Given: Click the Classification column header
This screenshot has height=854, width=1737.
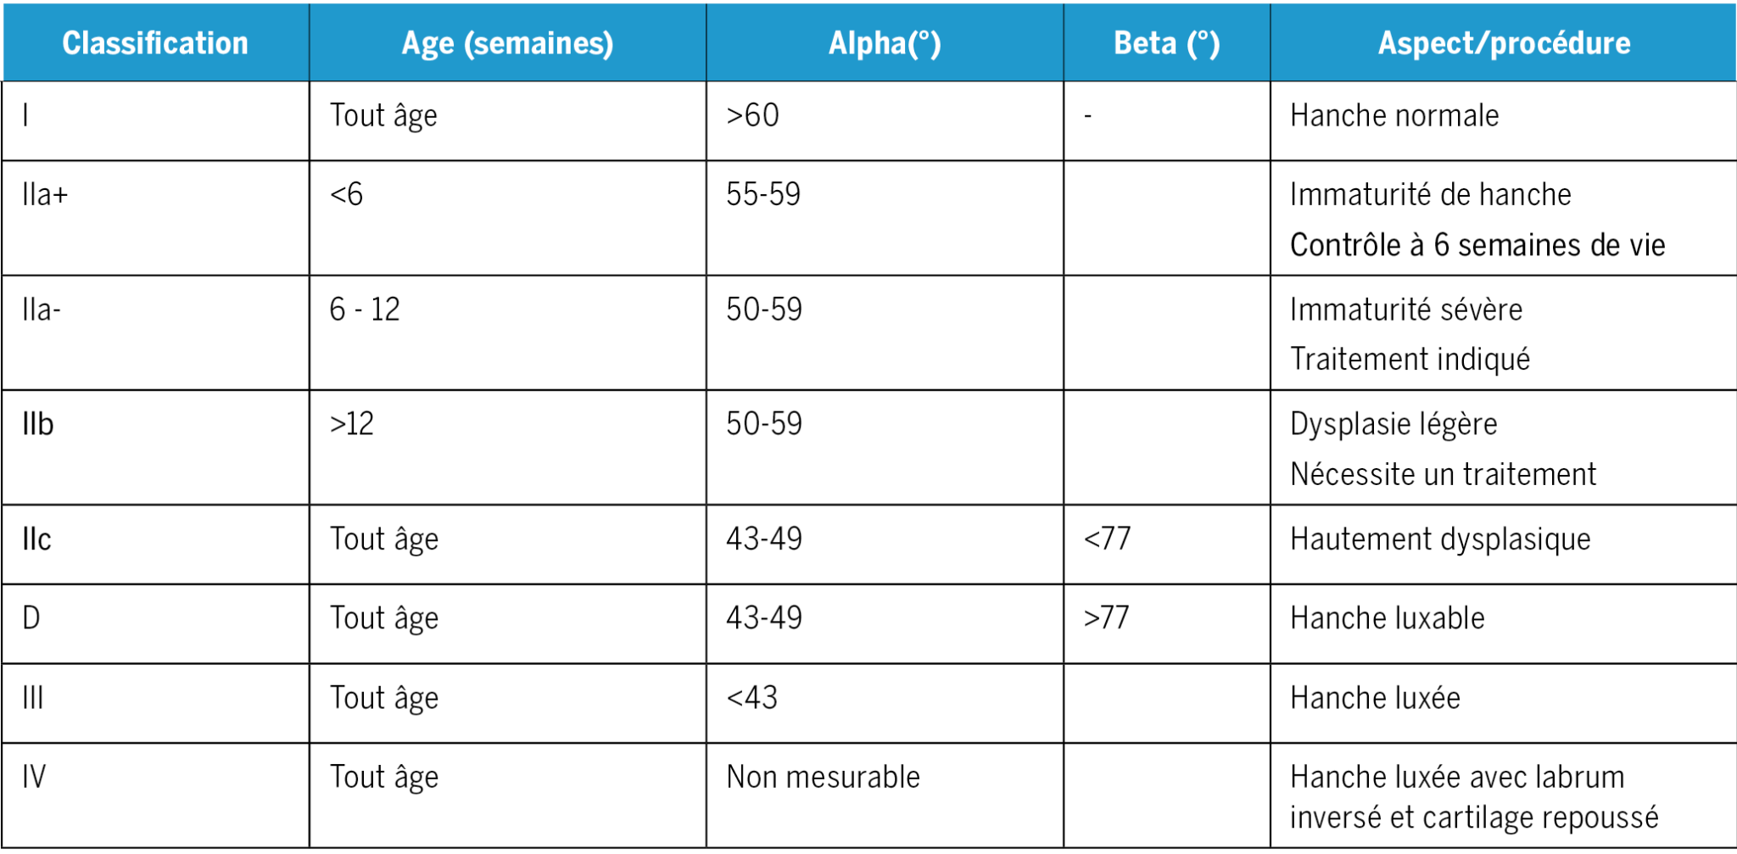Looking at the screenshot, I should click(155, 43).
